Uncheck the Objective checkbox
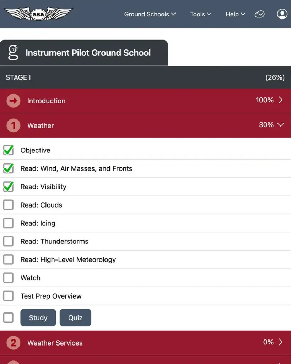 (8, 150)
